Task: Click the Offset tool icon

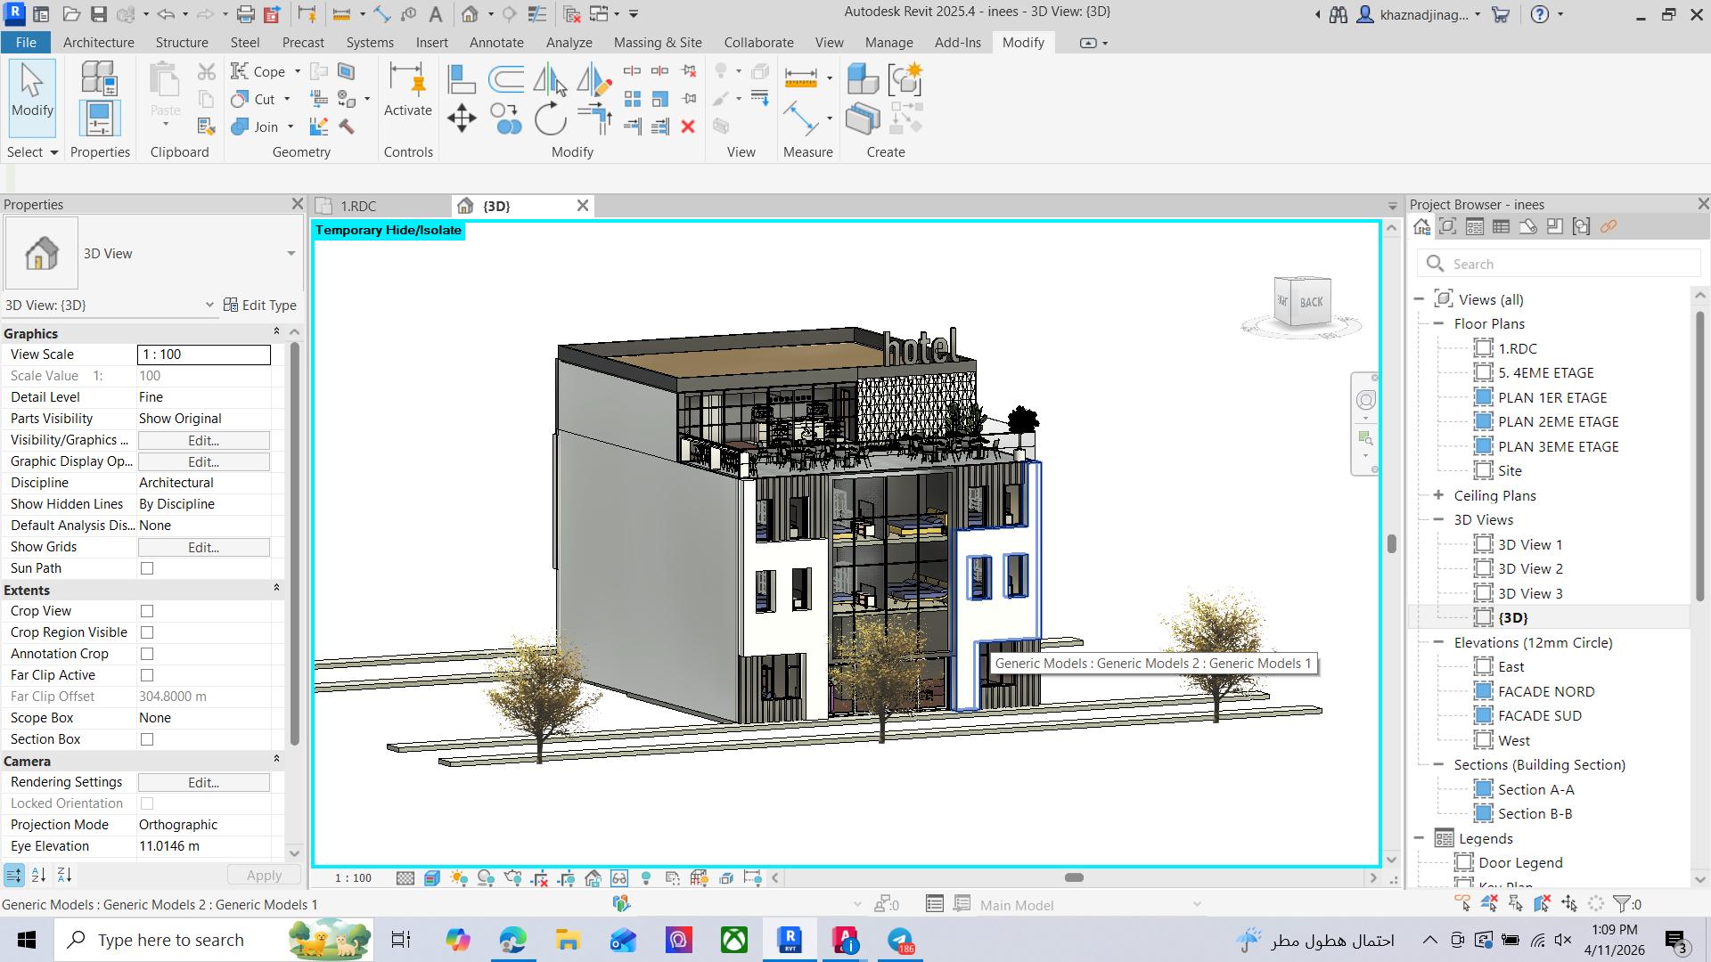Action: click(505, 79)
